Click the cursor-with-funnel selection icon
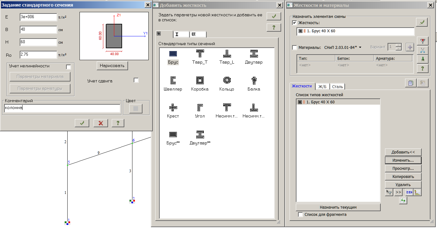The image size is (437, 229). pyautogui.click(x=389, y=192)
